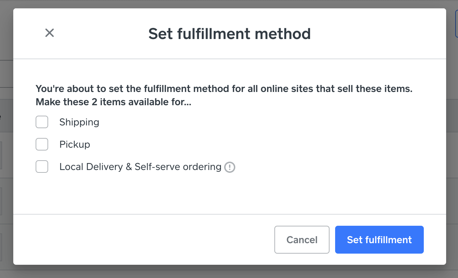Enable the Shipping checkbox

click(42, 122)
